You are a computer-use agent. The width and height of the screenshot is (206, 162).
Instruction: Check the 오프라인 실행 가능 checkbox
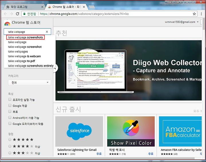click(x=10, y=99)
